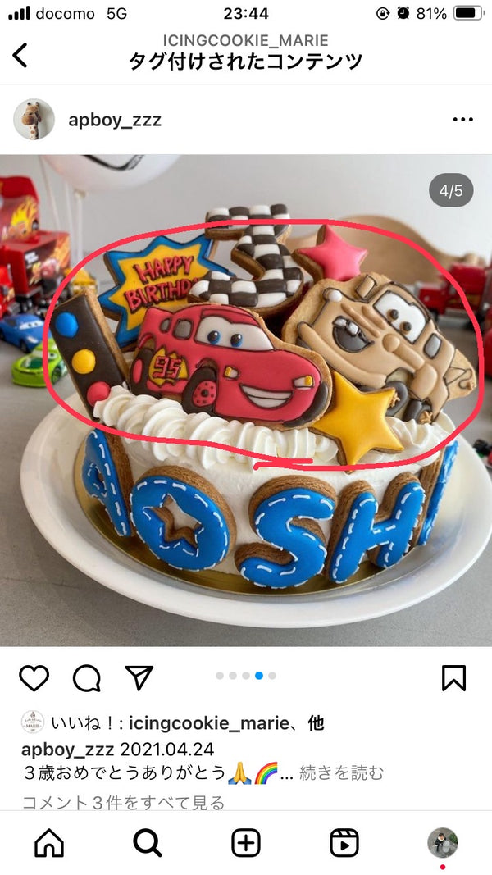Create new post with plus icon
This screenshot has height=875, width=492.
pos(246,843)
